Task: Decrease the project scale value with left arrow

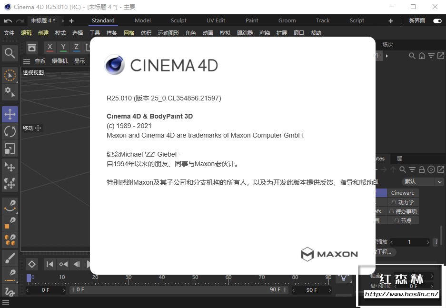Action: 392,242
